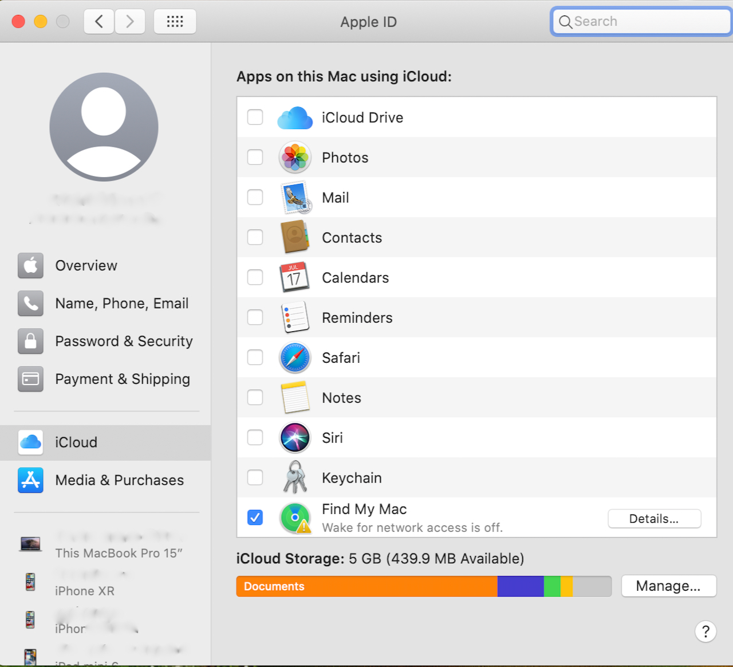Select the iPhone XR device label
The width and height of the screenshot is (733, 667).
pyautogui.click(x=85, y=591)
